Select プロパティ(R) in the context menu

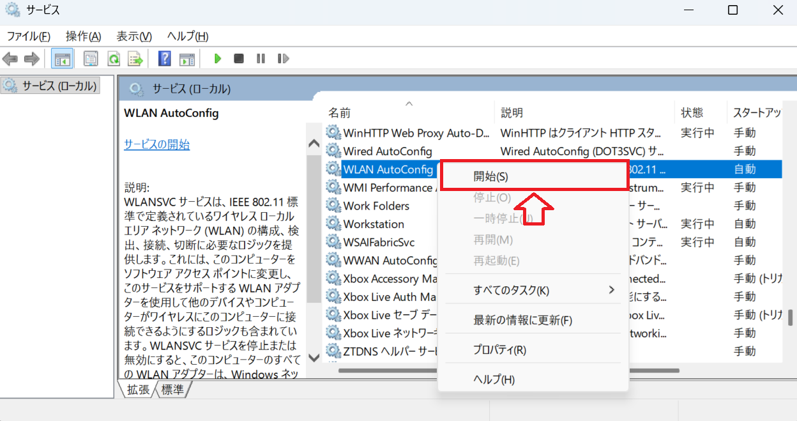tap(499, 350)
